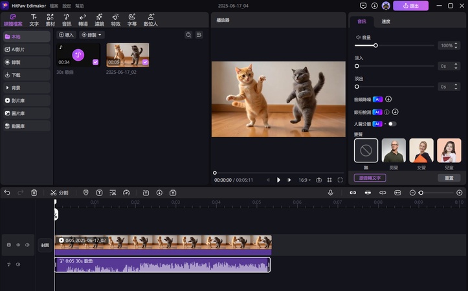Toggle crop grid icon in player controls
The image size is (468, 291).
click(329, 180)
